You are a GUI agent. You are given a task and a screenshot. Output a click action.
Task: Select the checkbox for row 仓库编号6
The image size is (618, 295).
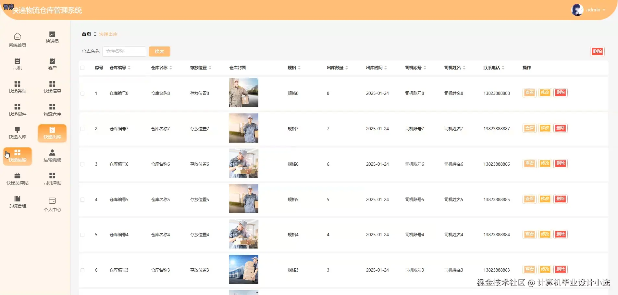coord(82,164)
